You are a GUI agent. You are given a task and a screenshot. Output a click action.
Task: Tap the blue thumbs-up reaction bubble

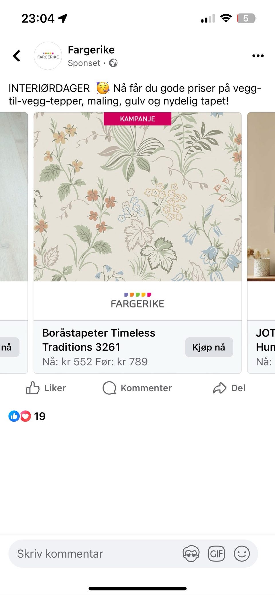15,416
